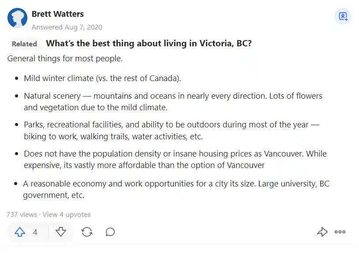Open Brett Watters' profile avatar picture

tap(17, 18)
